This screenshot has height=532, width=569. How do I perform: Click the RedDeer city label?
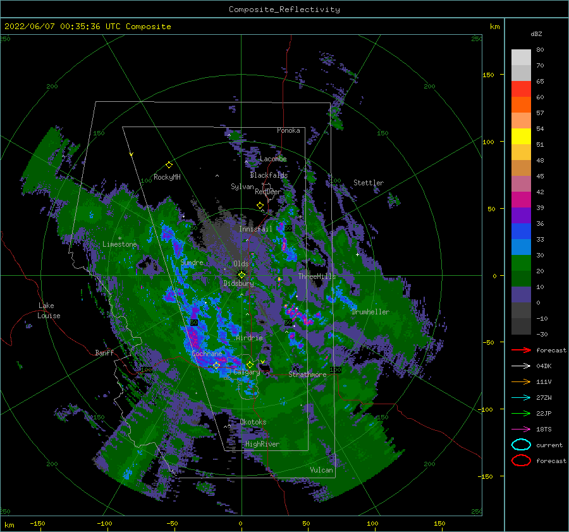268,192
